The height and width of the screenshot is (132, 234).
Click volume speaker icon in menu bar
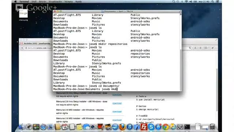[190, 1]
